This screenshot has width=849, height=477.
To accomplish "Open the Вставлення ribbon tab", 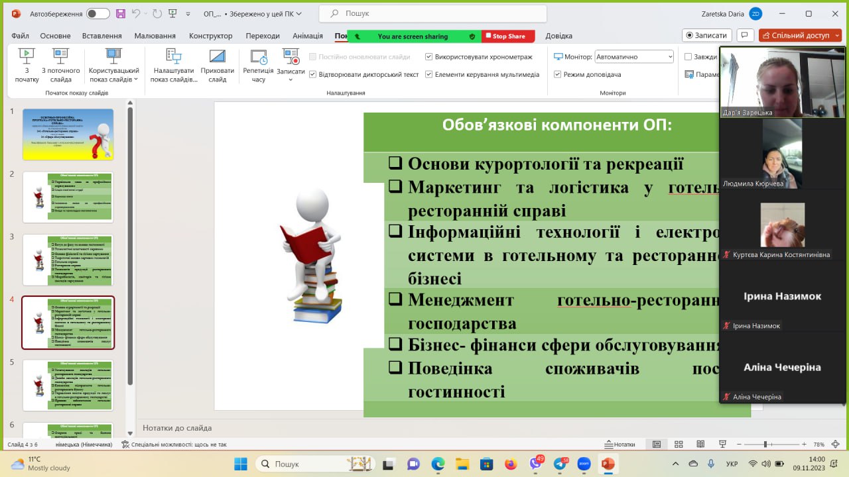I will pos(102,36).
